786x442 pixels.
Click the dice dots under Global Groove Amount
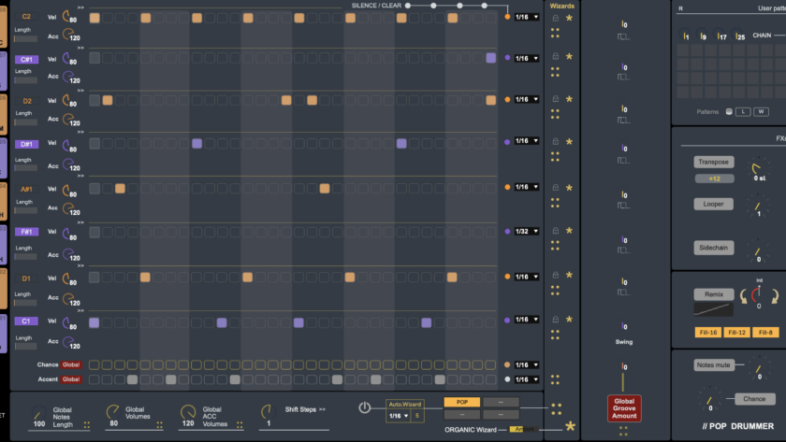(624, 431)
